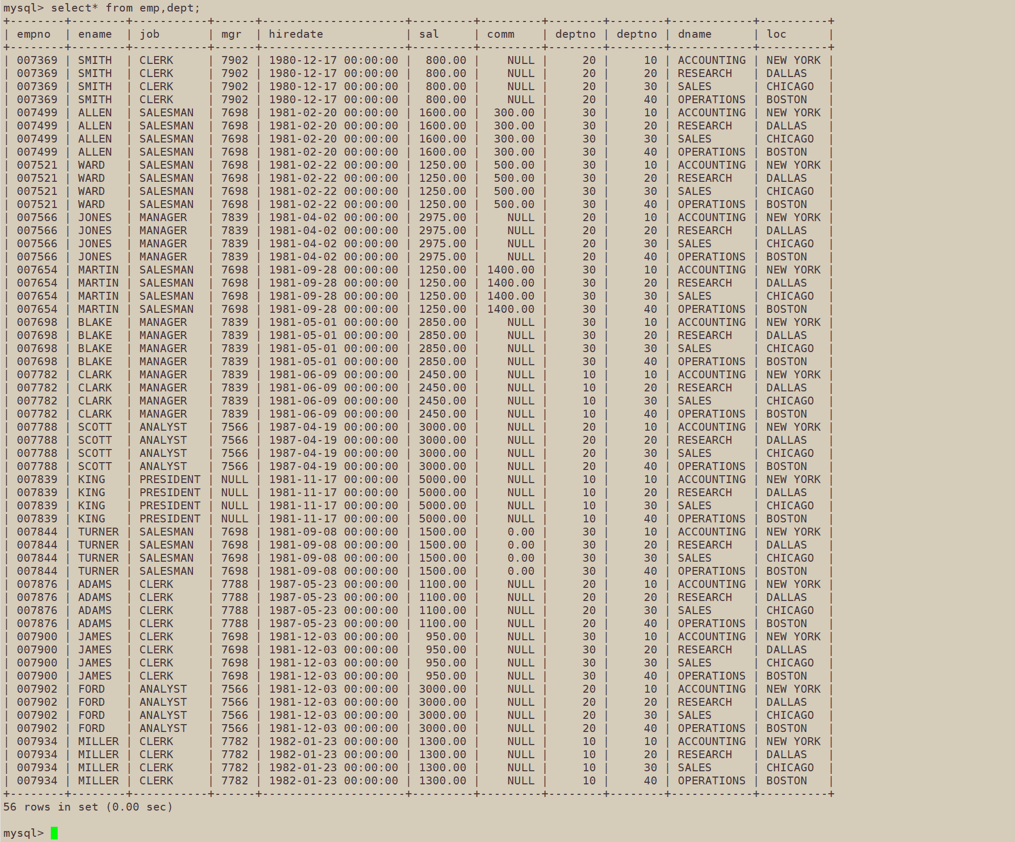Click 500.00 comm in WARD's SALES row
Screen dimensions: 1015x842
coord(514,191)
